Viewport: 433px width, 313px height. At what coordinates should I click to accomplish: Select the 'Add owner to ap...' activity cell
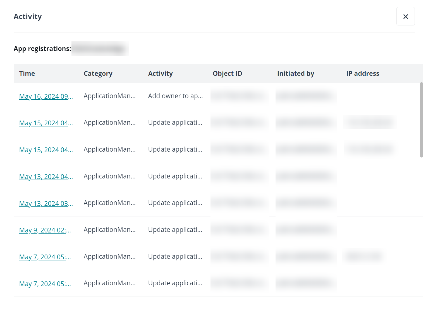175,96
